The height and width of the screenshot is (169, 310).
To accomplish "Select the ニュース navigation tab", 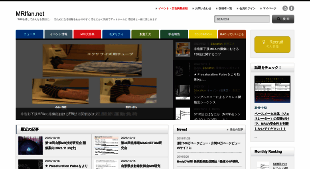I will 30,34.
